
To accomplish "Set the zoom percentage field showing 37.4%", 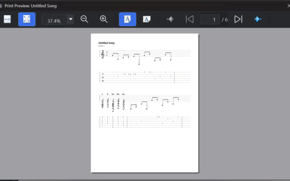I will tap(54, 19).
